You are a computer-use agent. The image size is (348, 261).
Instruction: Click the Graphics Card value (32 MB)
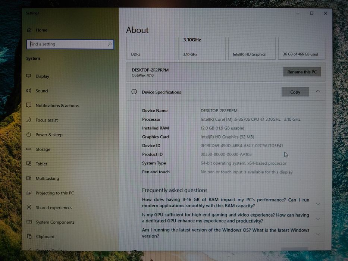[227, 137]
